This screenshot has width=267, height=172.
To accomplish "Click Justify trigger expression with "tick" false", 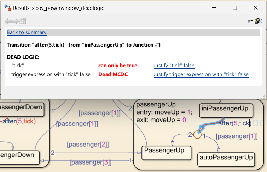I will tap(201, 74).
